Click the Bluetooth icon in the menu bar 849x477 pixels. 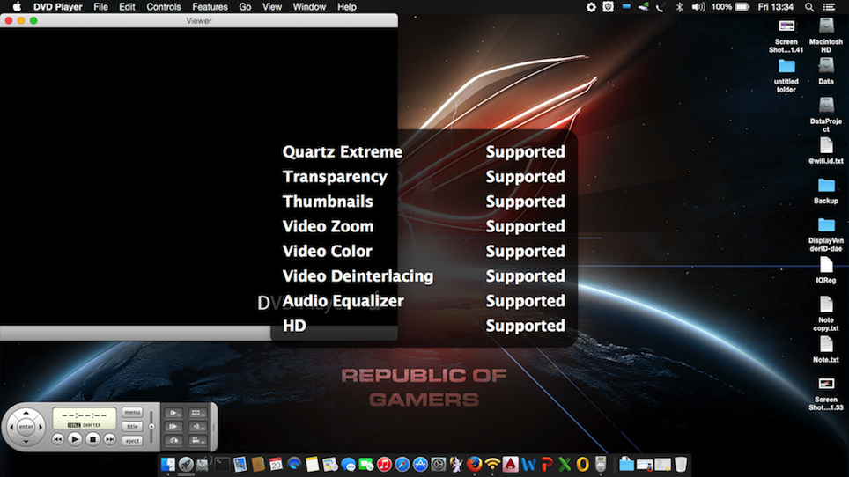[x=679, y=7]
